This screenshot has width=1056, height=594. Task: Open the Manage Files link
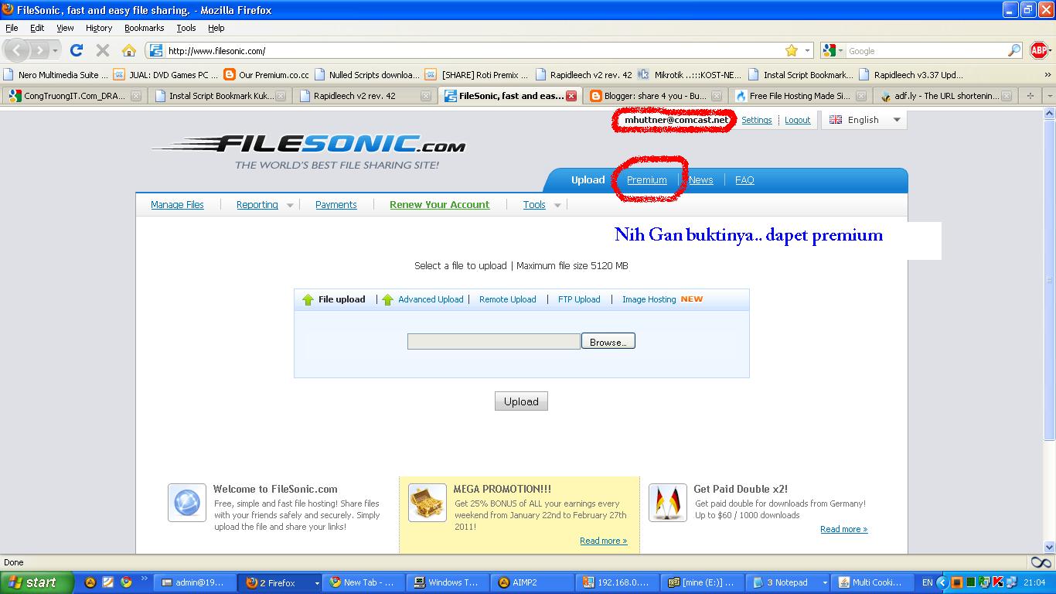click(177, 205)
